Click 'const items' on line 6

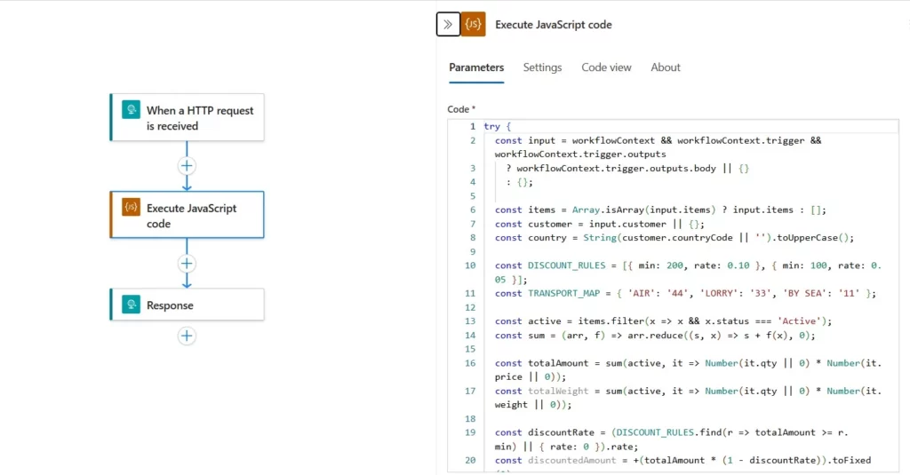click(525, 210)
